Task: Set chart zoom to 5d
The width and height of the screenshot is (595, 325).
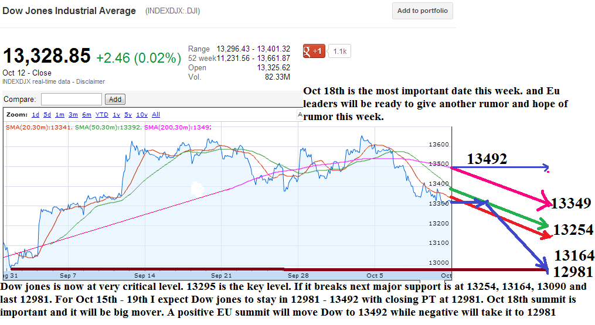Action: point(47,115)
